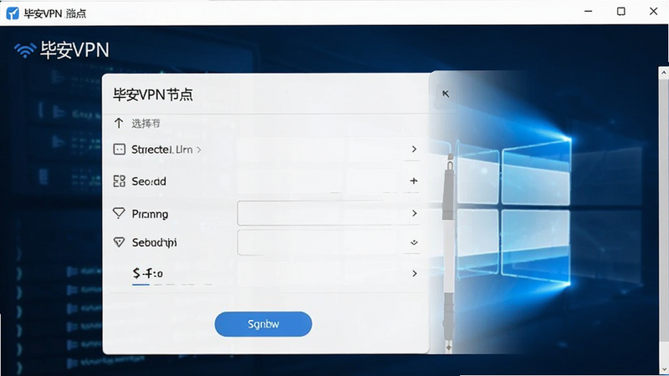The image size is (669, 376).
Task: Click the wifi logo beside 毕安VPN heading
Action: tap(25, 50)
